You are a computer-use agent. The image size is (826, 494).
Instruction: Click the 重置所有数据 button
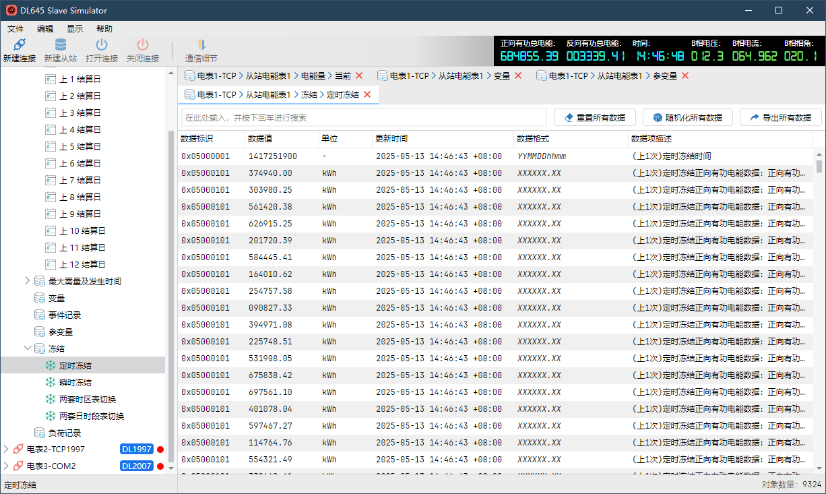click(594, 117)
